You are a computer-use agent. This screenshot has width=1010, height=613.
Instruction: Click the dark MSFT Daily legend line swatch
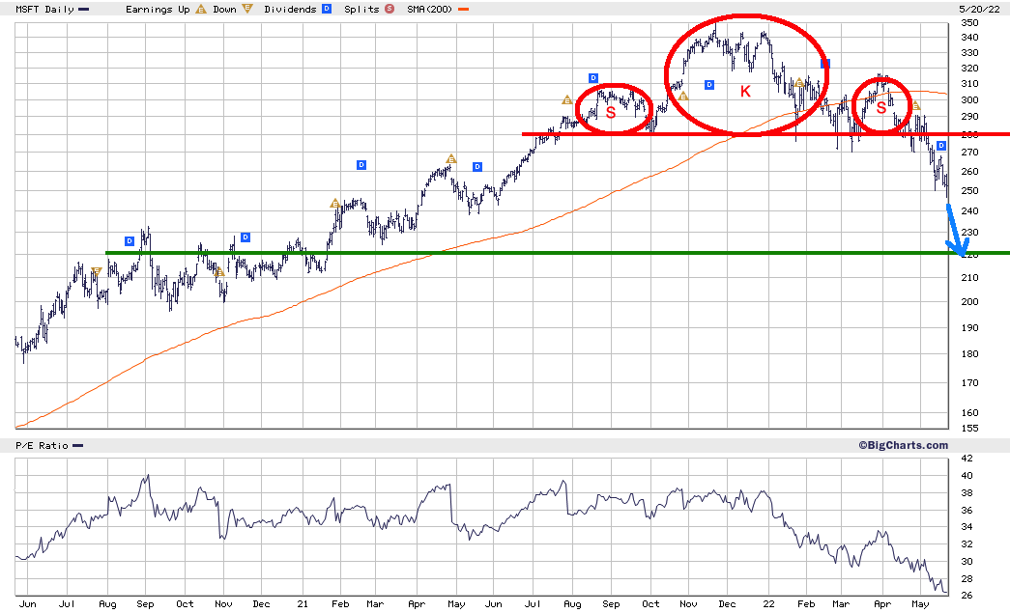pyautogui.click(x=84, y=10)
